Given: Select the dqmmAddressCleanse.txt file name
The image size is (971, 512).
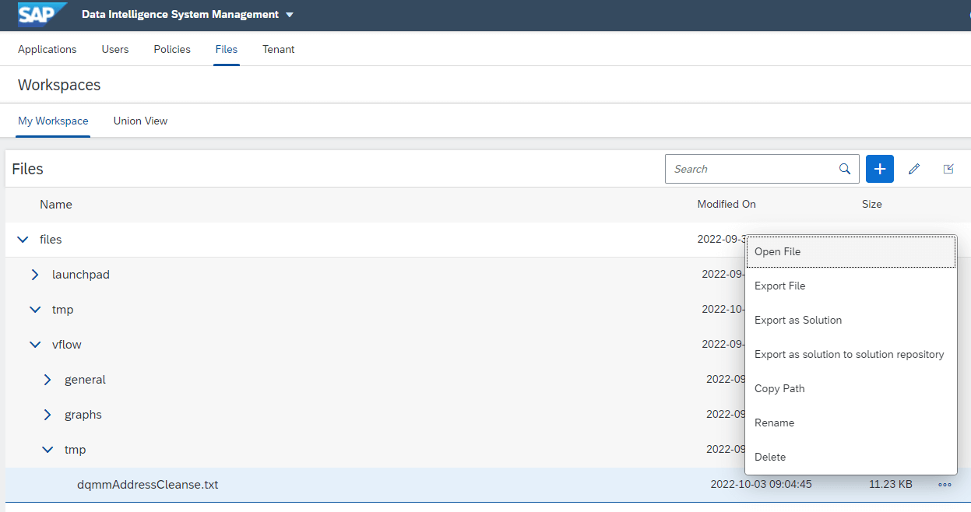Looking at the screenshot, I should (148, 485).
